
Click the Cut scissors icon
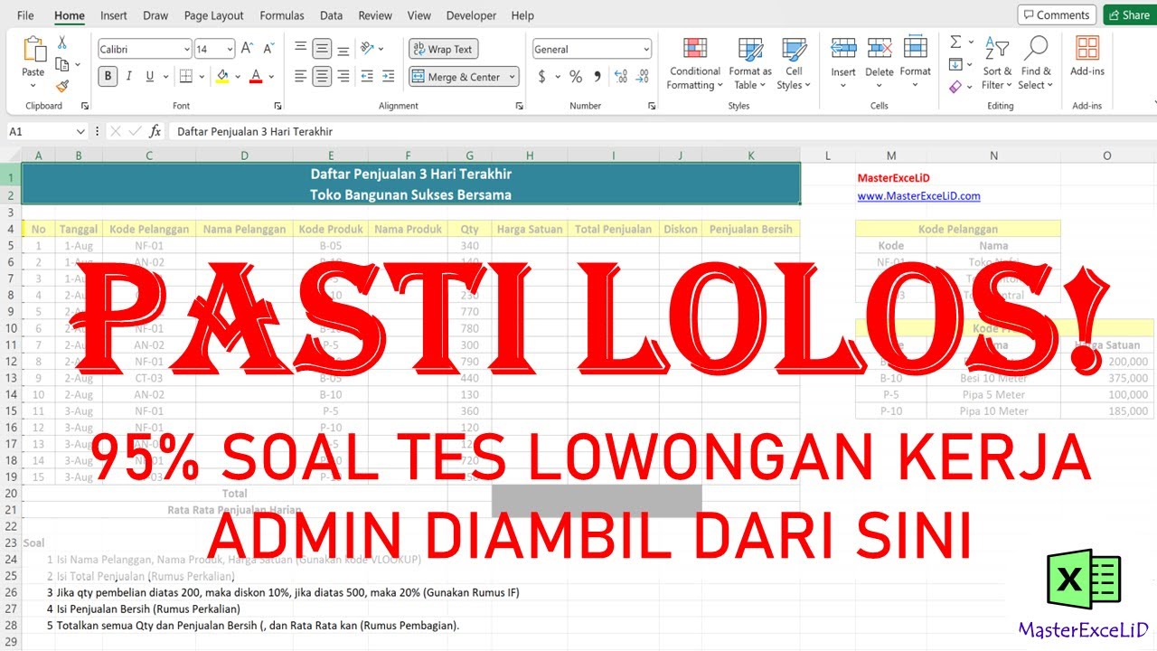click(62, 42)
